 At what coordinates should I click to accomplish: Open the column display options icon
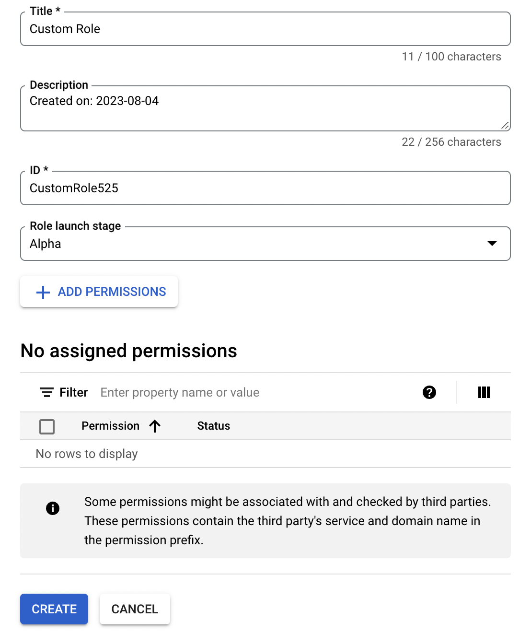click(484, 392)
